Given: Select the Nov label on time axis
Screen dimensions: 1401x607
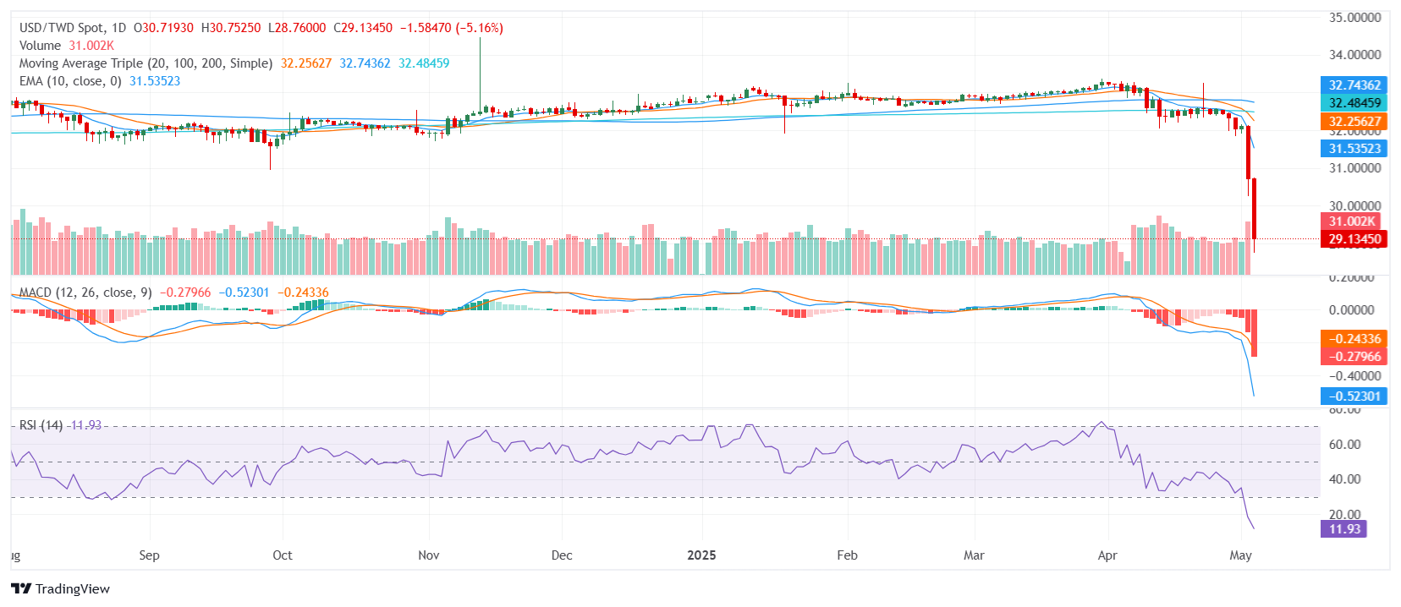Looking at the screenshot, I should click(x=429, y=555).
